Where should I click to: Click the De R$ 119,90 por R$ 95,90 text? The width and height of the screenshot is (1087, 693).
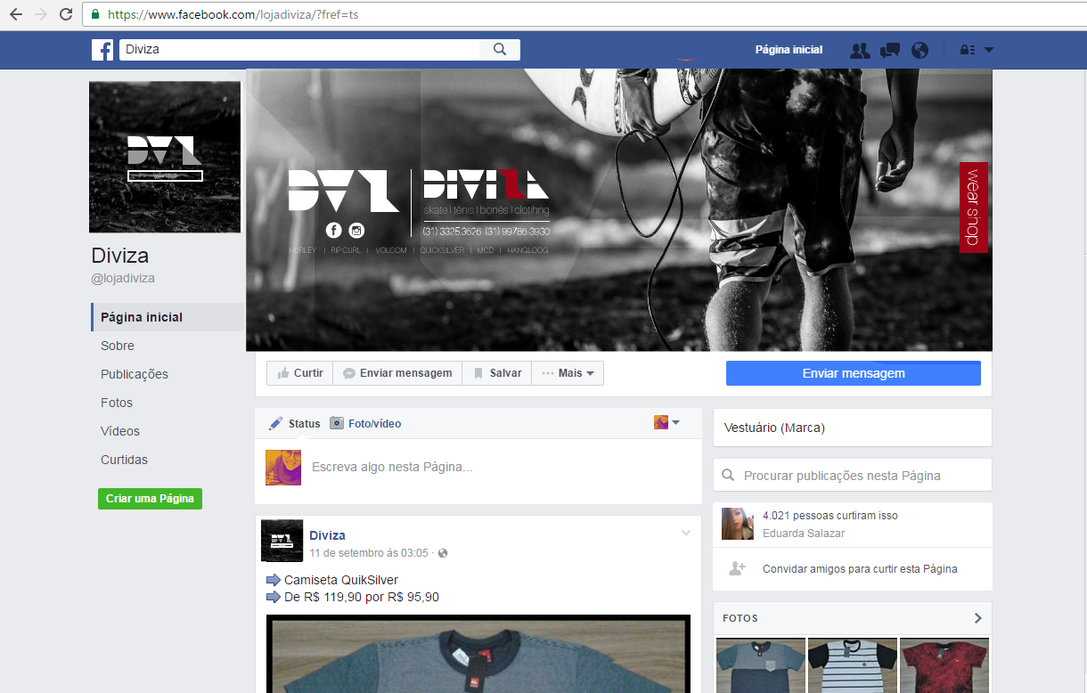pos(362,597)
